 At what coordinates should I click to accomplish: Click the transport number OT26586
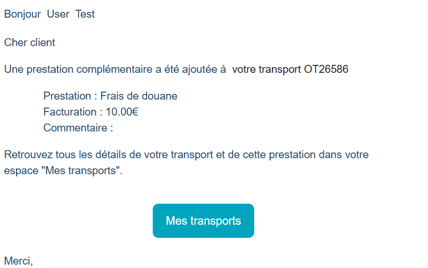click(x=326, y=69)
